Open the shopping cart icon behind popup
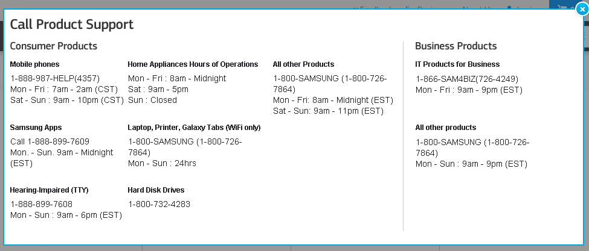589x251 pixels. [x=562, y=7]
